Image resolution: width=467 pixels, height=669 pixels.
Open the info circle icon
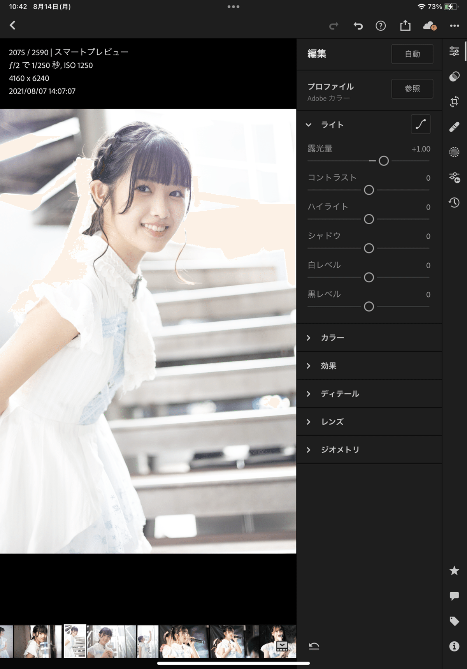(x=454, y=646)
